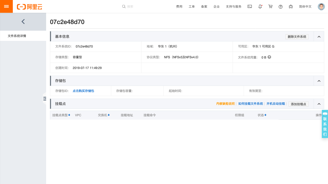This screenshot has width=328, height=184.
Task: Open the notification bell
Action: coord(260,6)
